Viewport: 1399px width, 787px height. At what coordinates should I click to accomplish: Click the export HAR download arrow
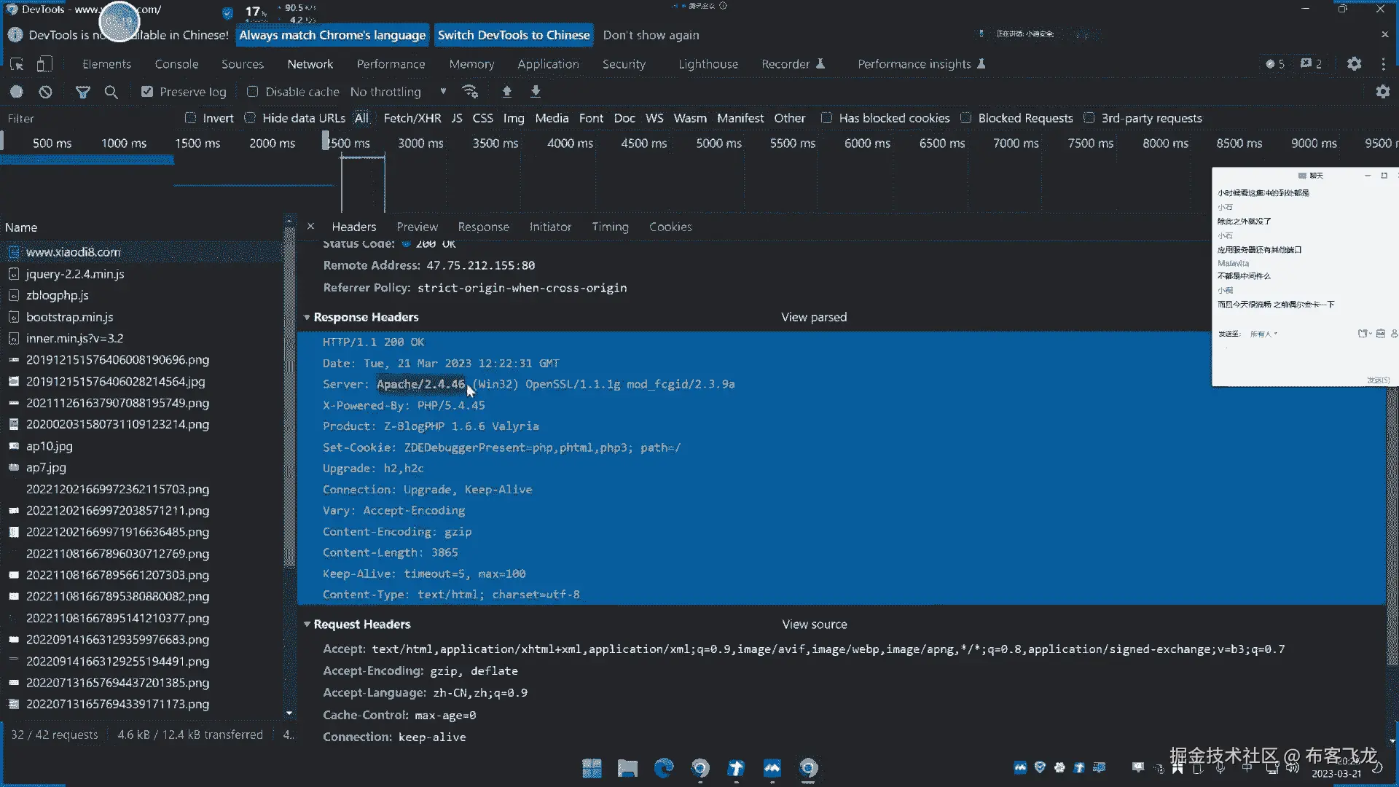(536, 92)
